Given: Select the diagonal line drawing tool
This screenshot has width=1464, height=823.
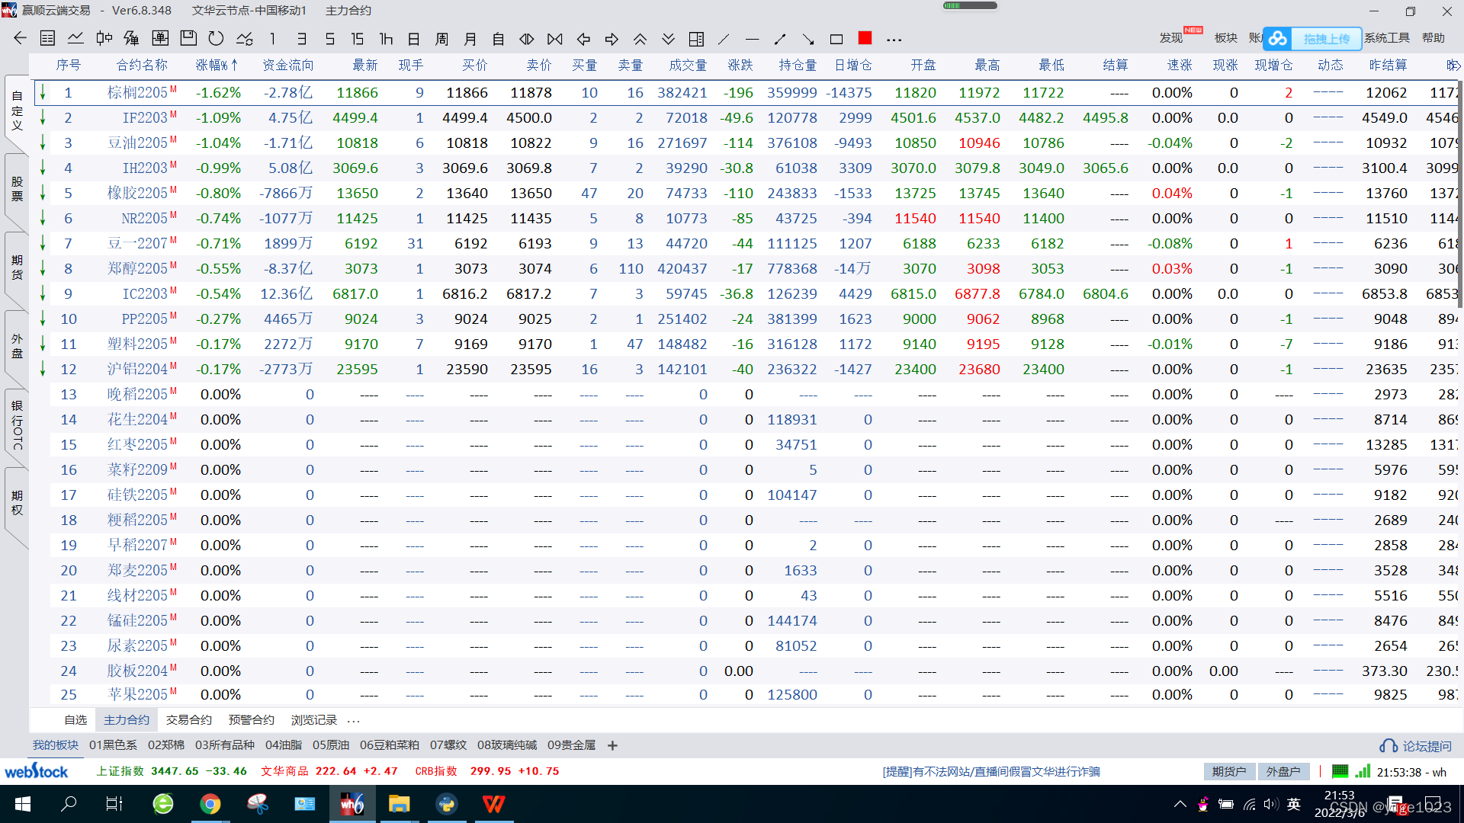Looking at the screenshot, I should [724, 39].
